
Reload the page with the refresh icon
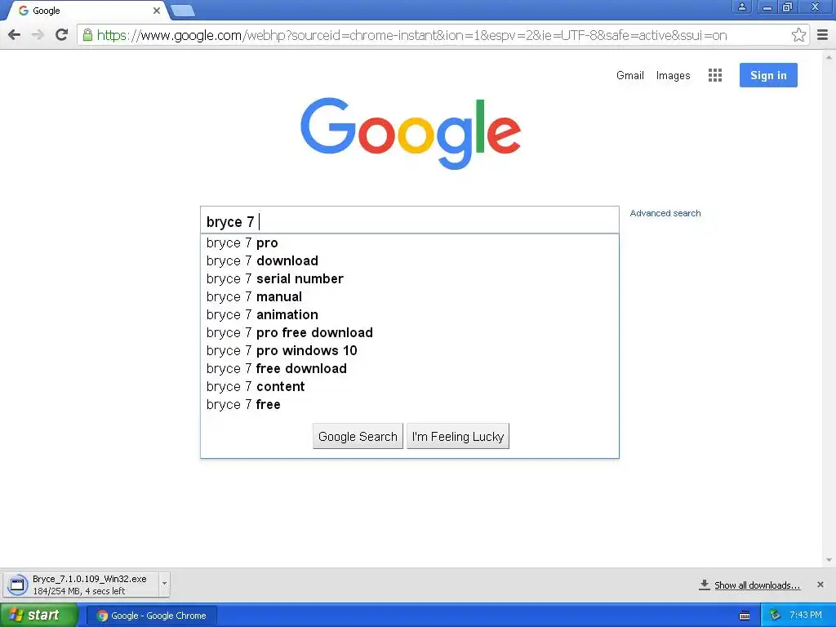(62, 35)
